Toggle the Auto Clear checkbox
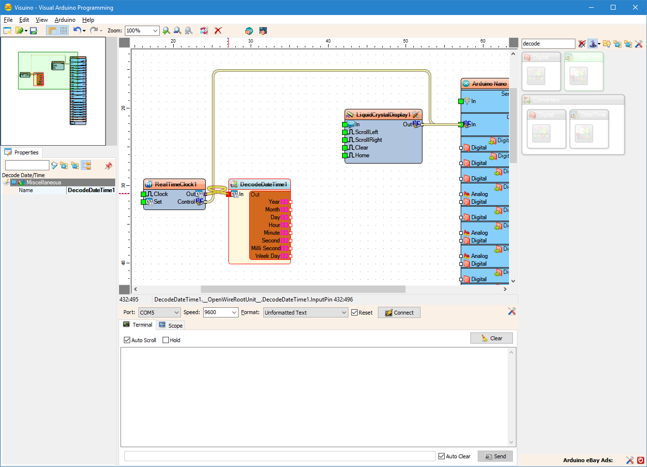This screenshot has height=467, width=647. coord(442,456)
